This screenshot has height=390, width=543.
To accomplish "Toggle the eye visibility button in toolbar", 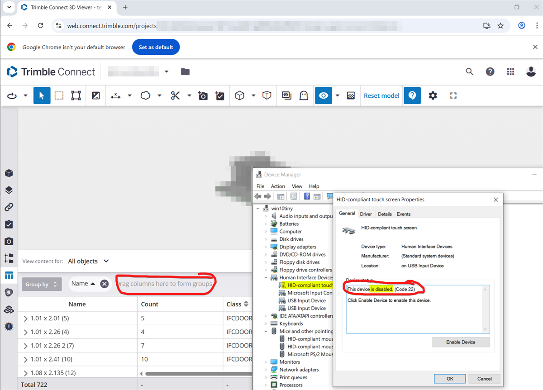I will point(323,95).
